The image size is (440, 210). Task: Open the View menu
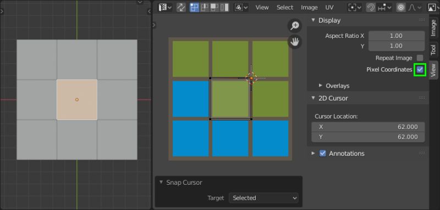click(262, 8)
